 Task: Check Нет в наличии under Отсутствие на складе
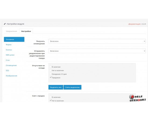click(51, 70)
